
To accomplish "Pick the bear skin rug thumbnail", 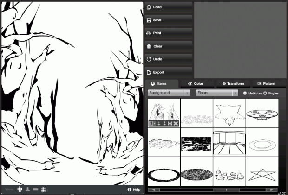I will (229, 113).
